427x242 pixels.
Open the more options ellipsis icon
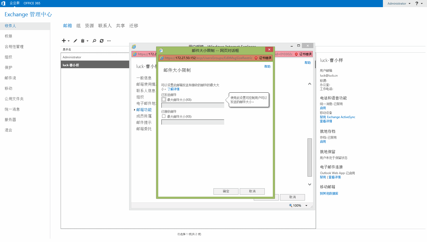coord(109,41)
